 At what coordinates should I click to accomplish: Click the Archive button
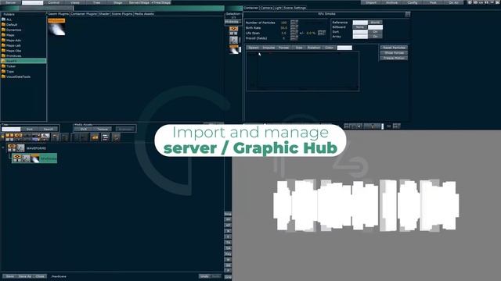[x=391, y=2]
